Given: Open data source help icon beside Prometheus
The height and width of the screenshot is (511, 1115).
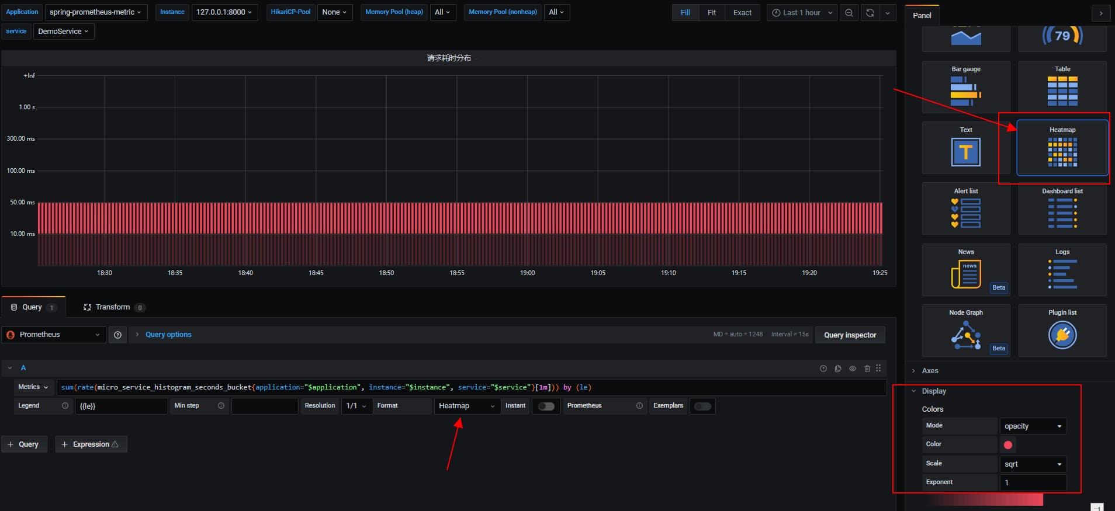Looking at the screenshot, I should [x=117, y=335].
